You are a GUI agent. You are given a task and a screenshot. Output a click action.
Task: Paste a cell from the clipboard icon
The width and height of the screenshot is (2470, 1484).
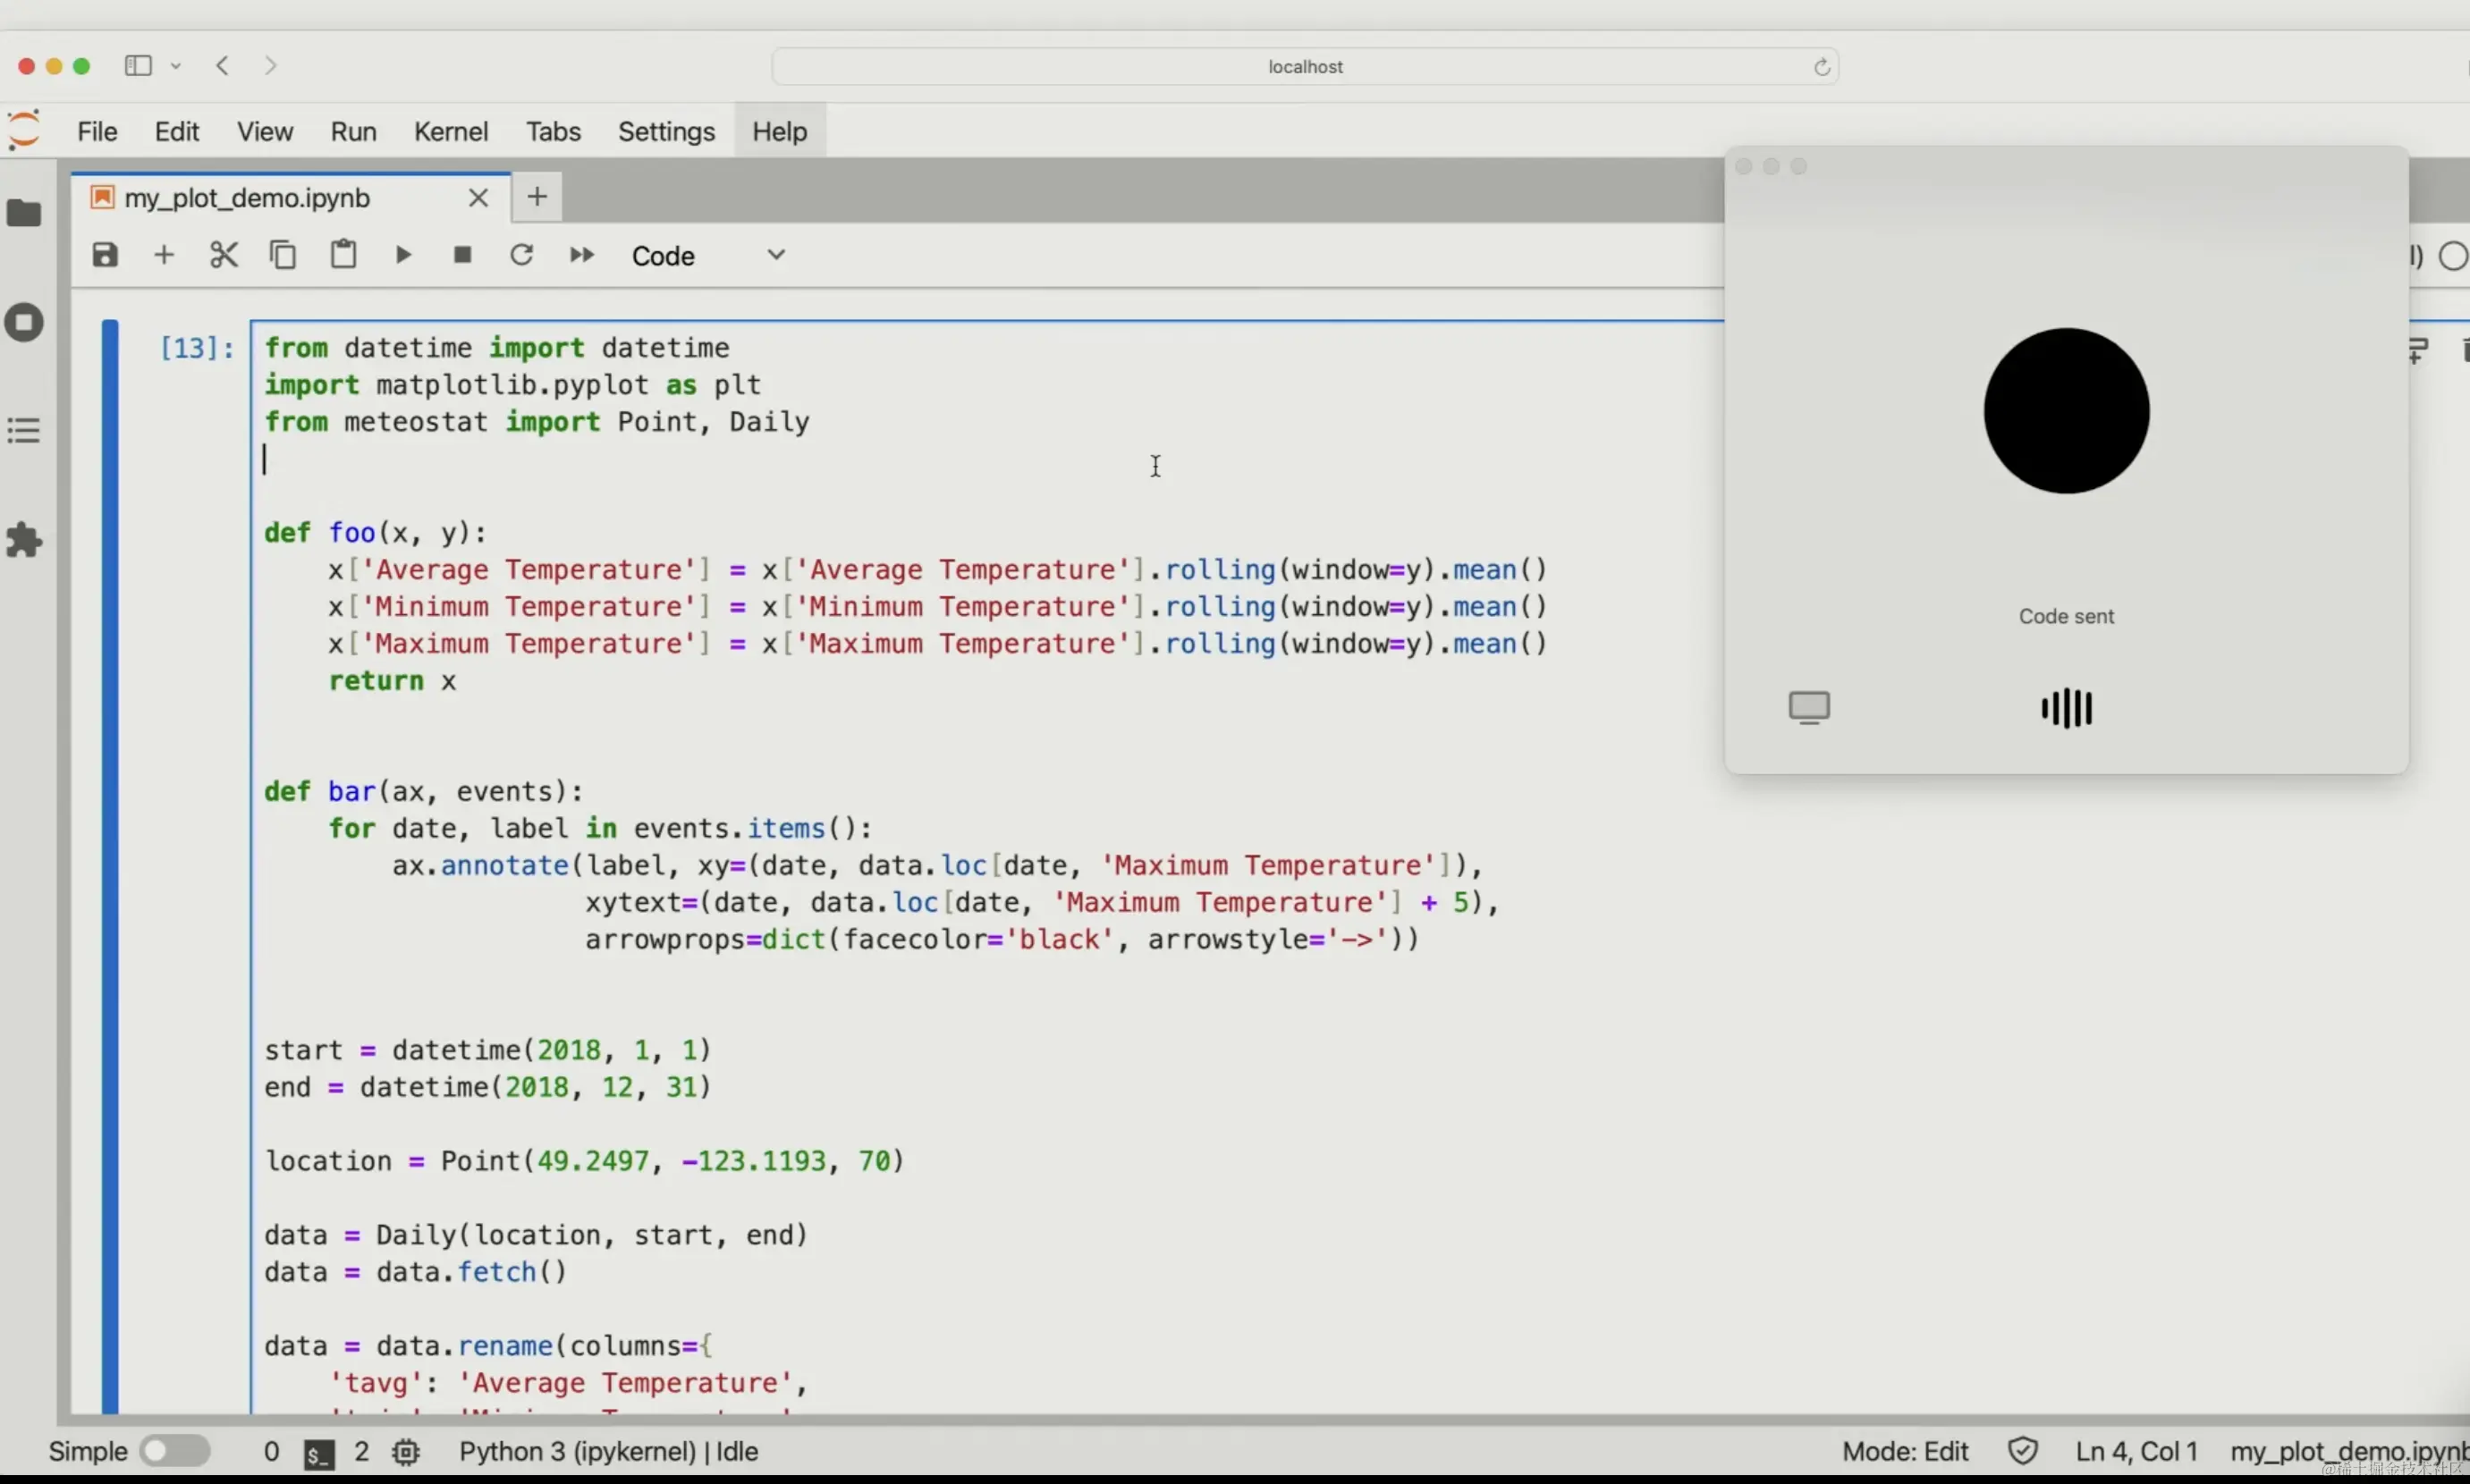(343, 254)
